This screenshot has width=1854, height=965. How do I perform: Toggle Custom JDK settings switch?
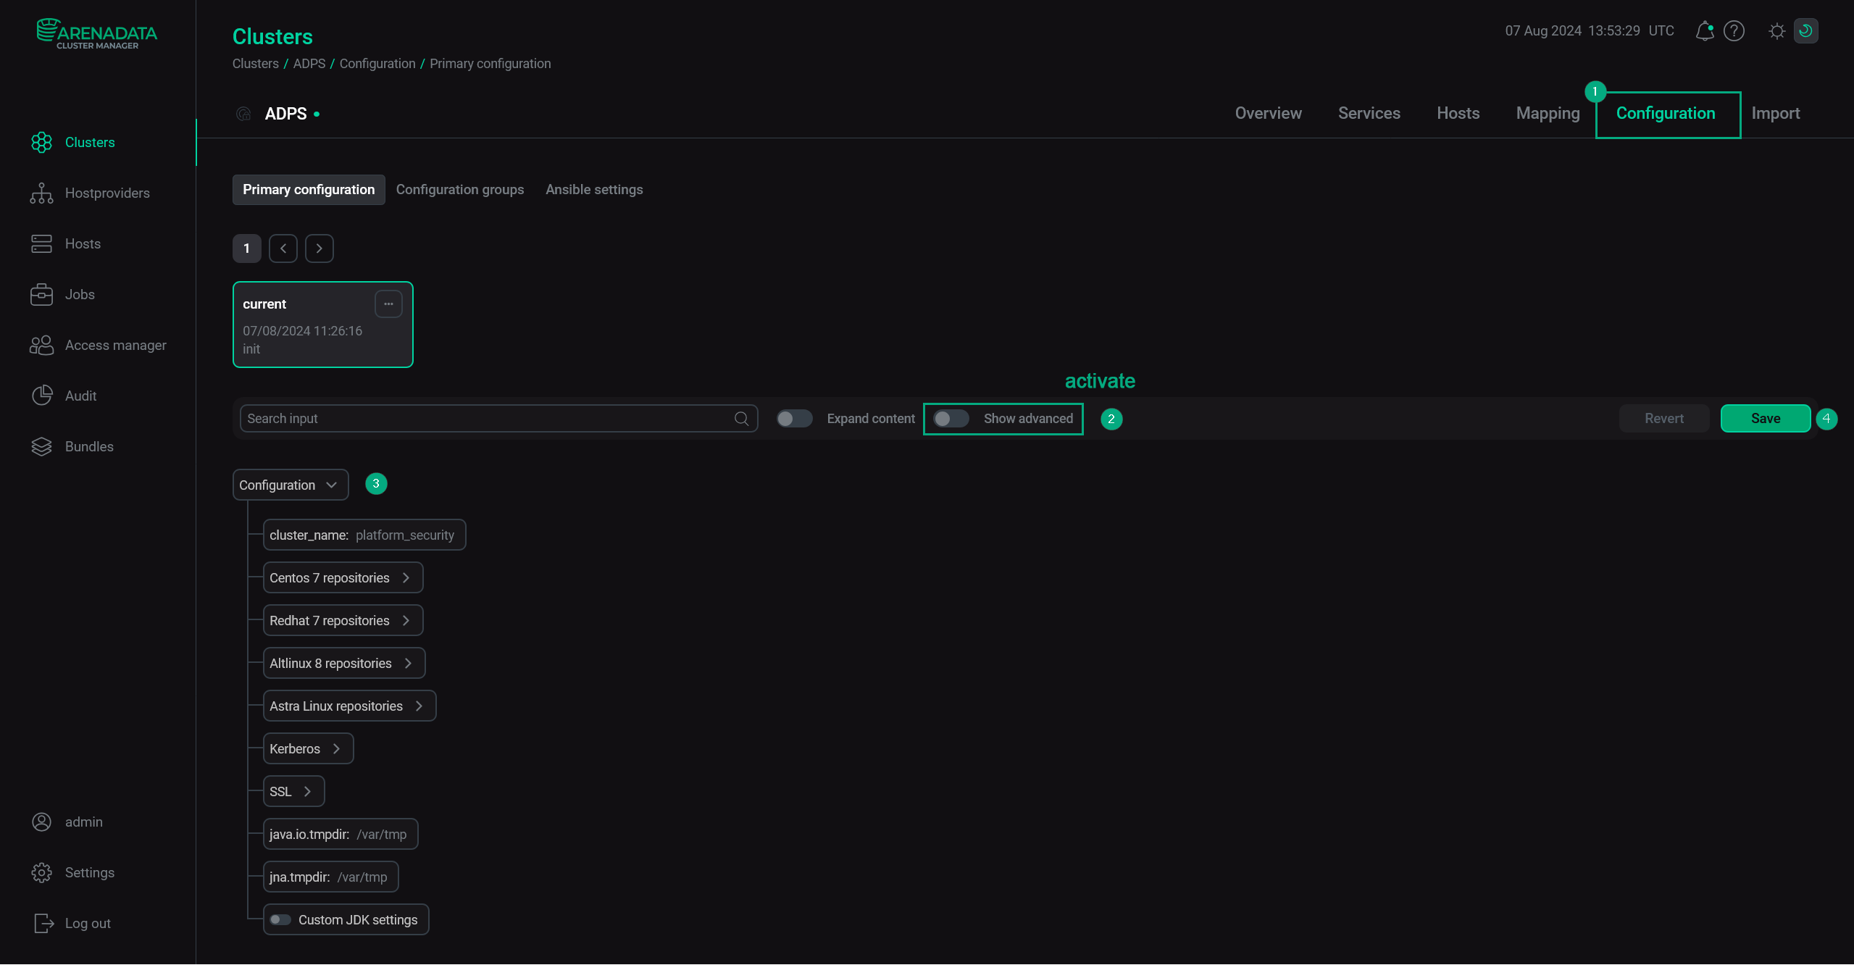coord(280,919)
